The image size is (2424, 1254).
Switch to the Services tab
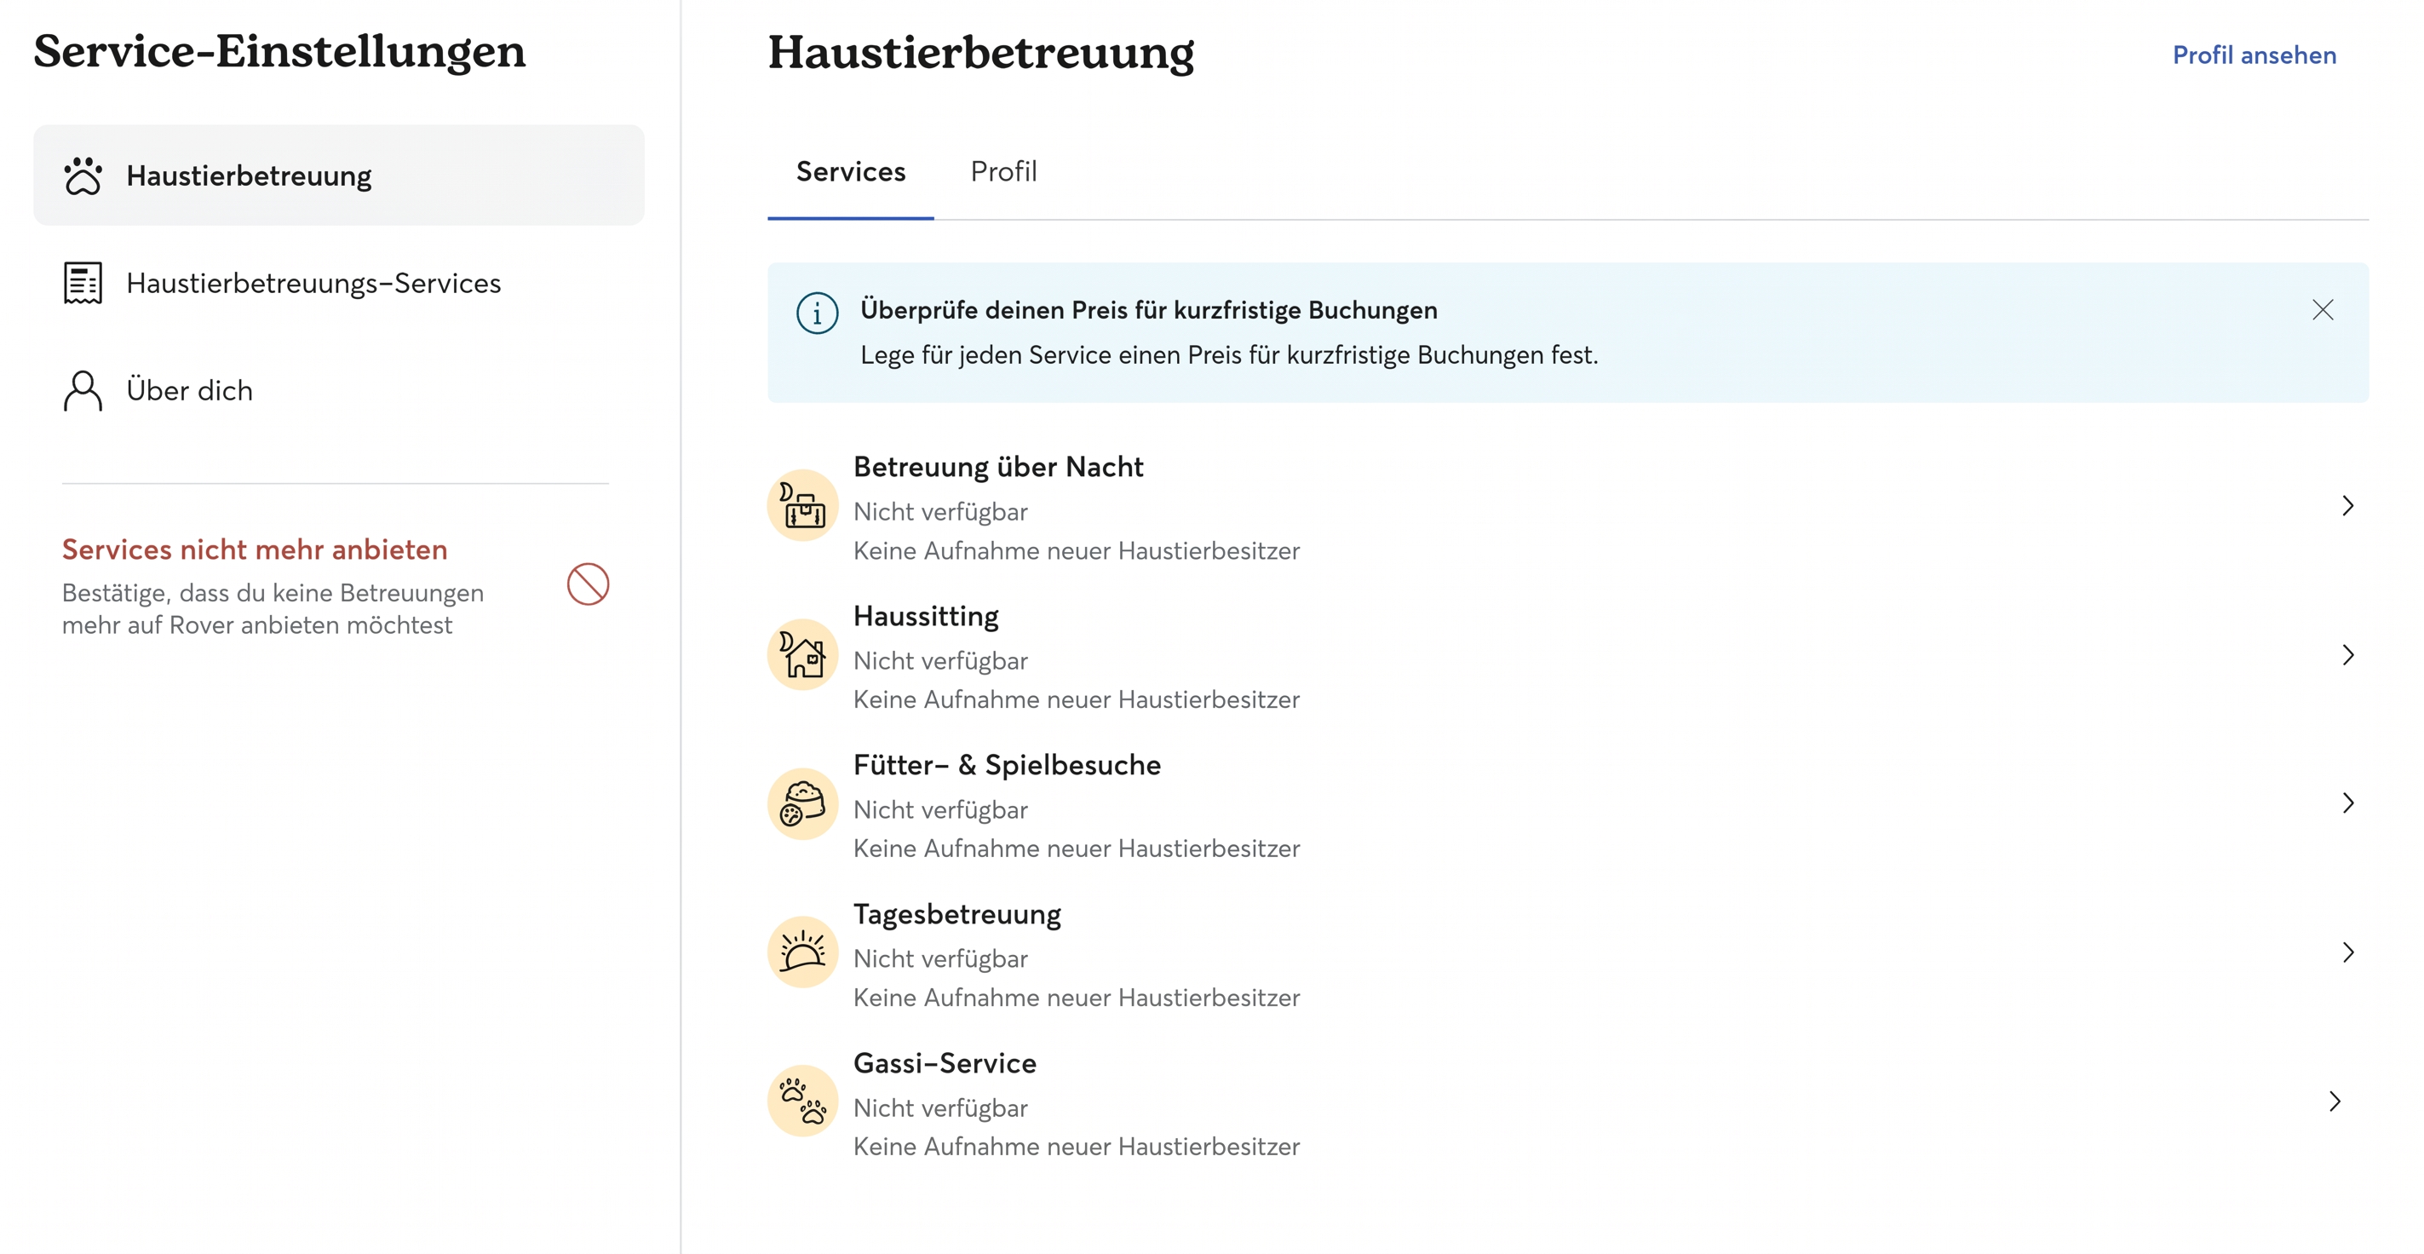[x=851, y=172]
